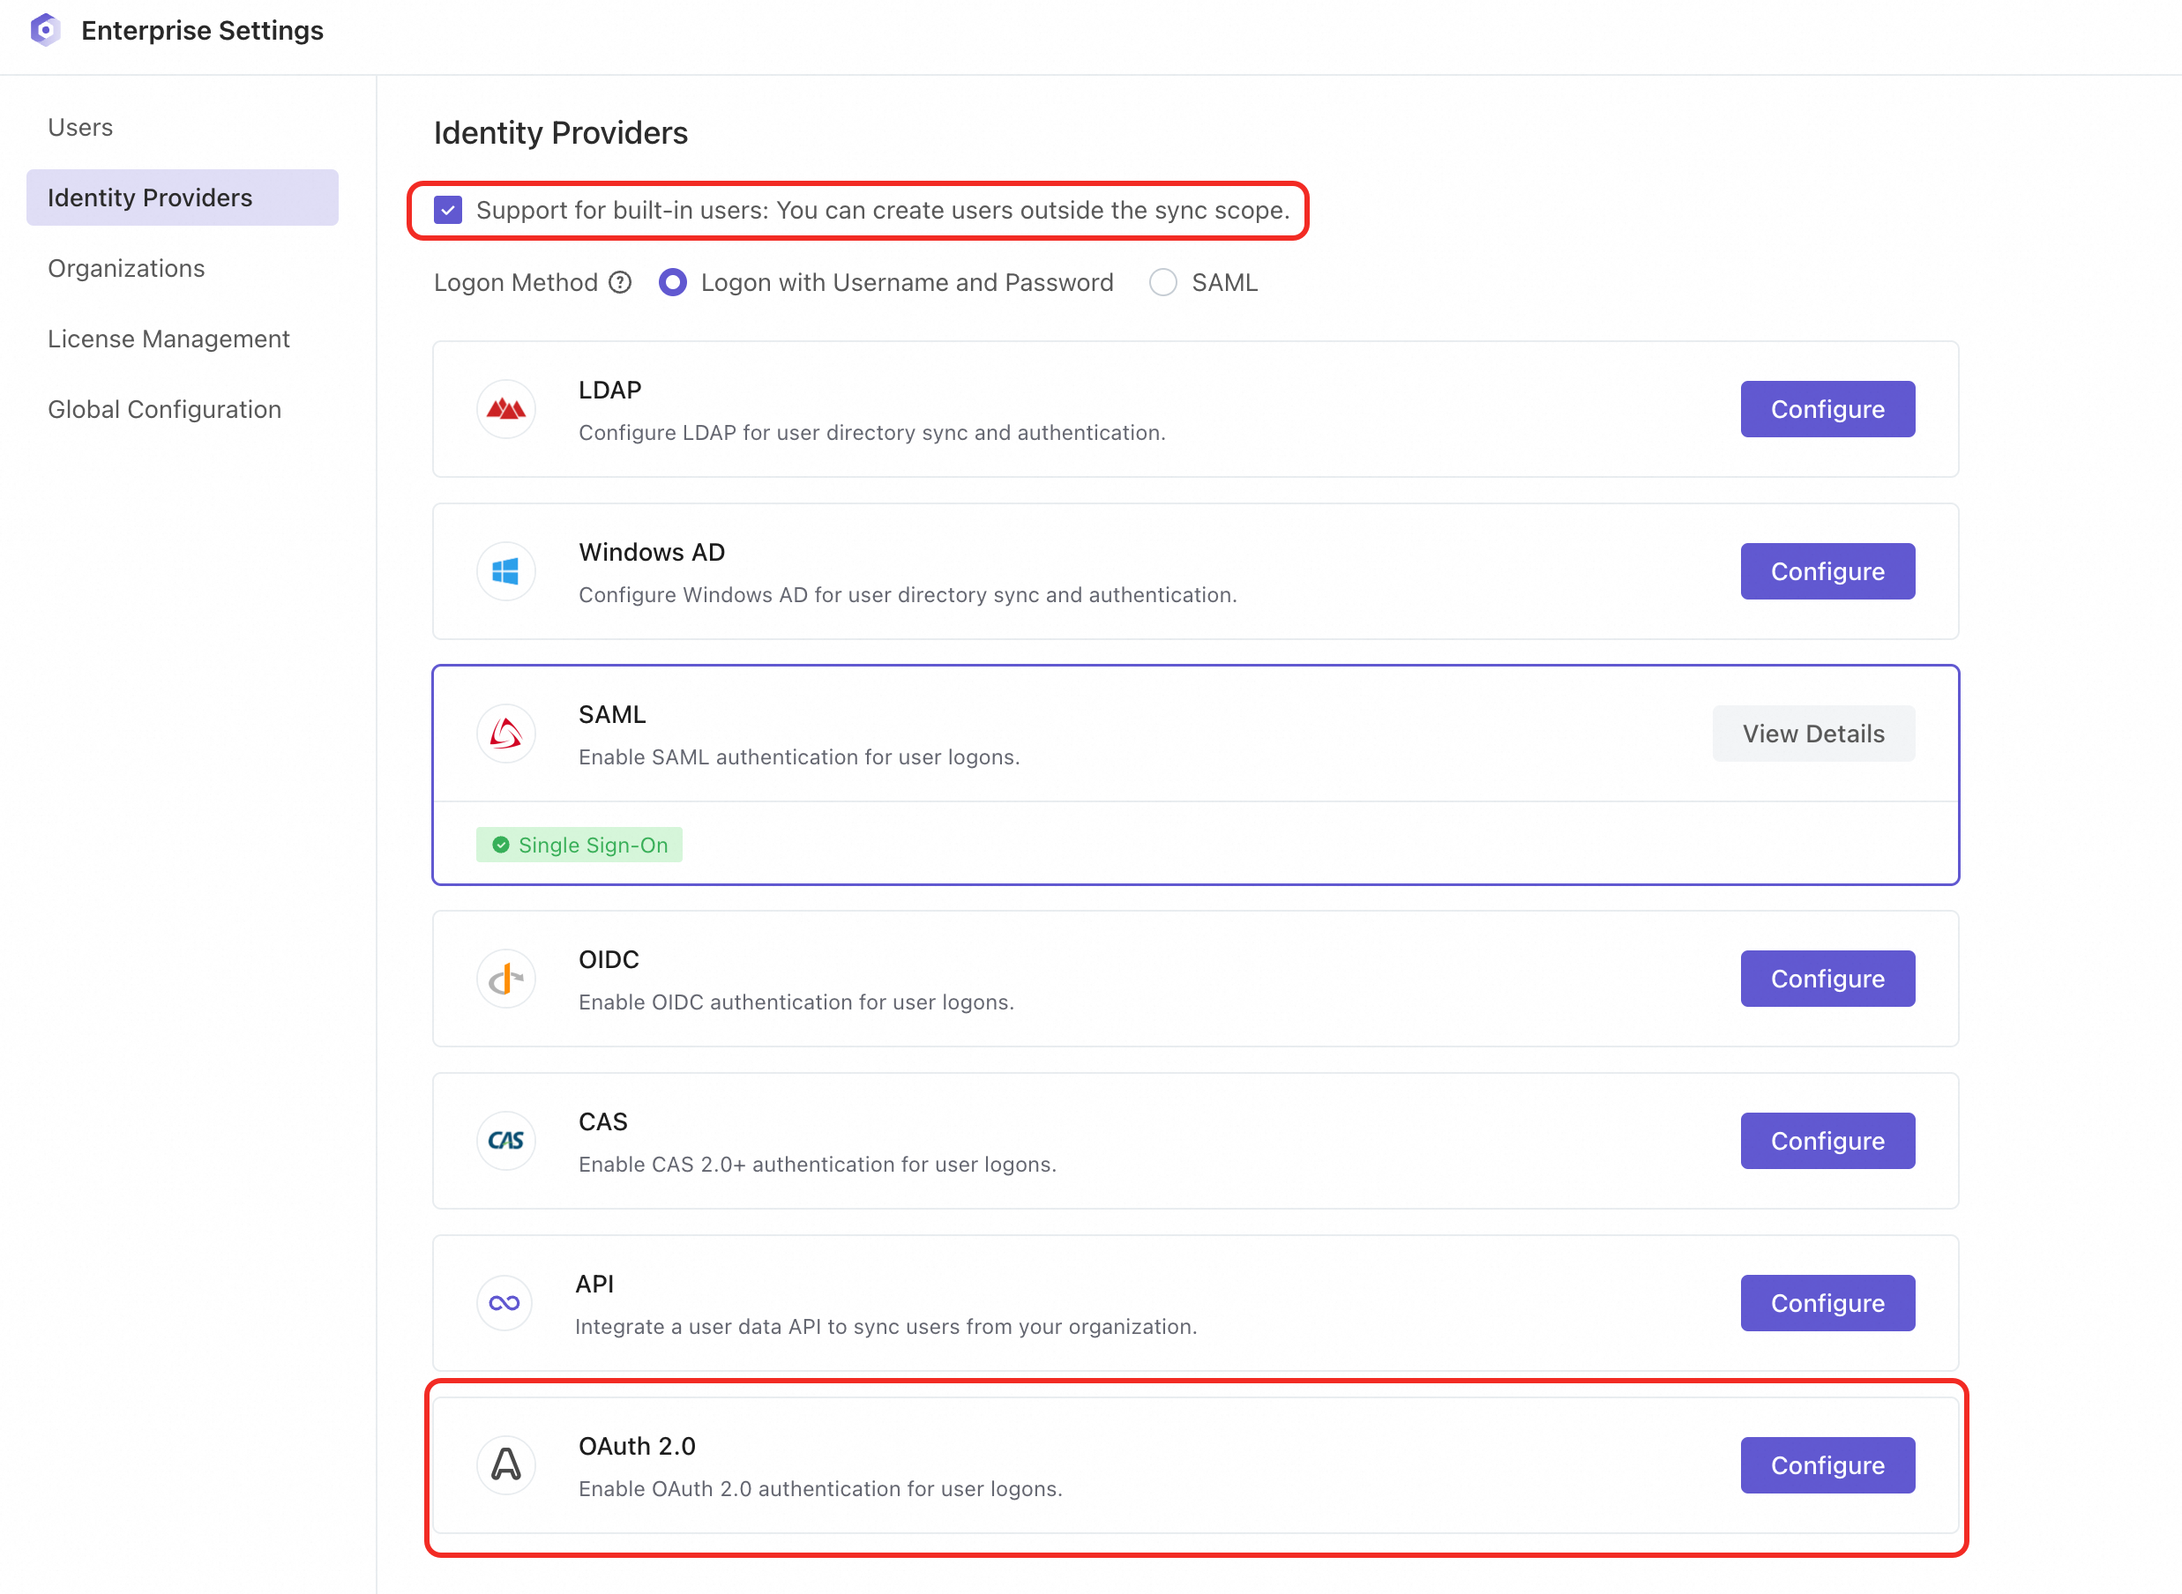Image resolution: width=2182 pixels, height=1594 pixels.
Task: Navigate to Global Configuration
Action: pos(165,409)
